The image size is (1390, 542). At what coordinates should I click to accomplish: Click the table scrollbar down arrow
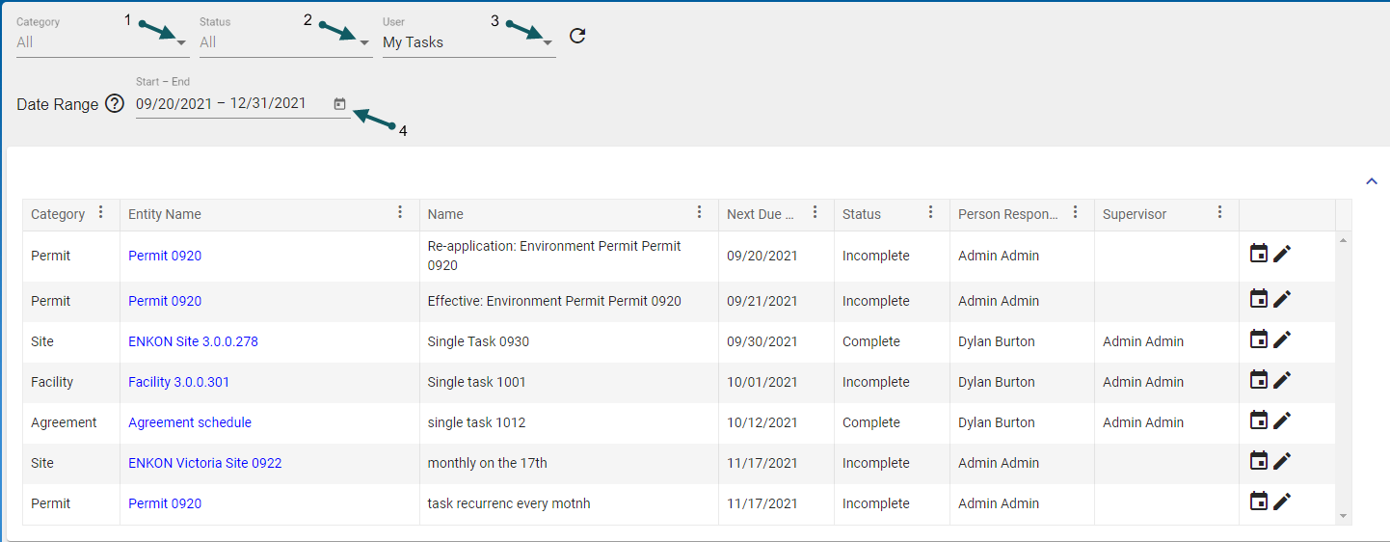(x=1344, y=517)
